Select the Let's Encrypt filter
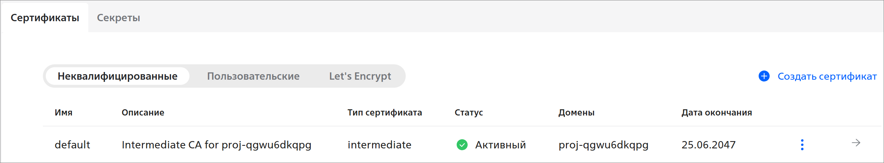This screenshot has width=884, height=163. pyautogui.click(x=360, y=76)
